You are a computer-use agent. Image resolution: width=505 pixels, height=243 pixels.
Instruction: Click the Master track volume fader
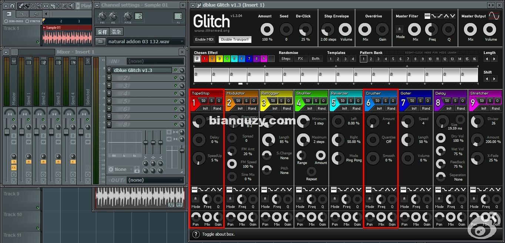(6, 131)
